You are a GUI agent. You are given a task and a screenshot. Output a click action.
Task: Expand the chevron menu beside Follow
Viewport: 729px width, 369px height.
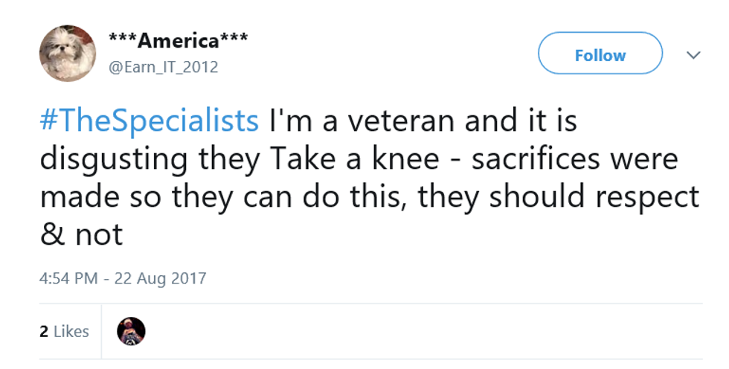click(693, 56)
